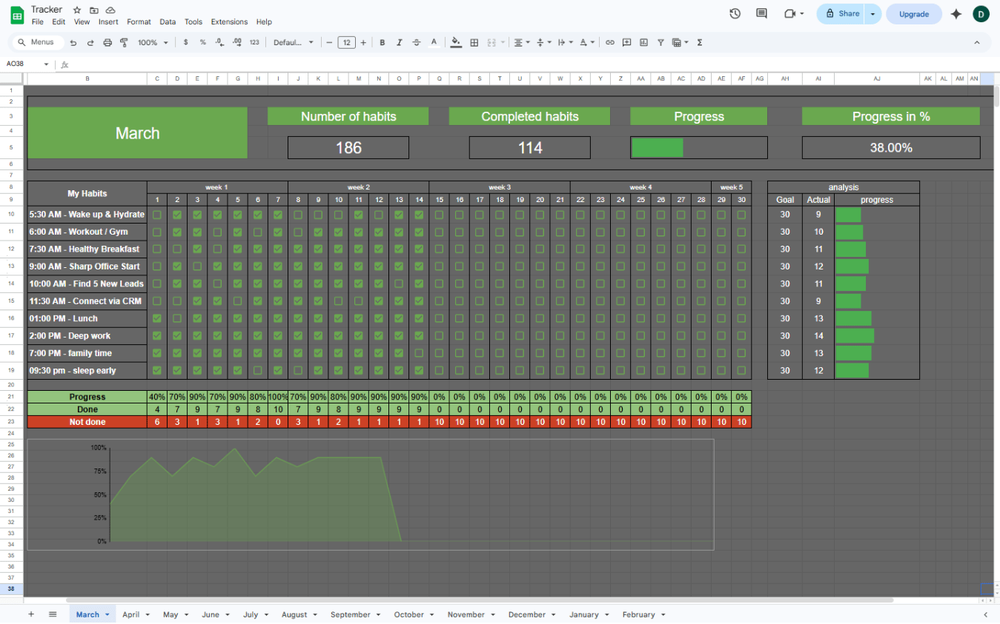This screenshot has width=1000, height=624.
Task: Activate the paint format tool
Action: coord(124,43)
